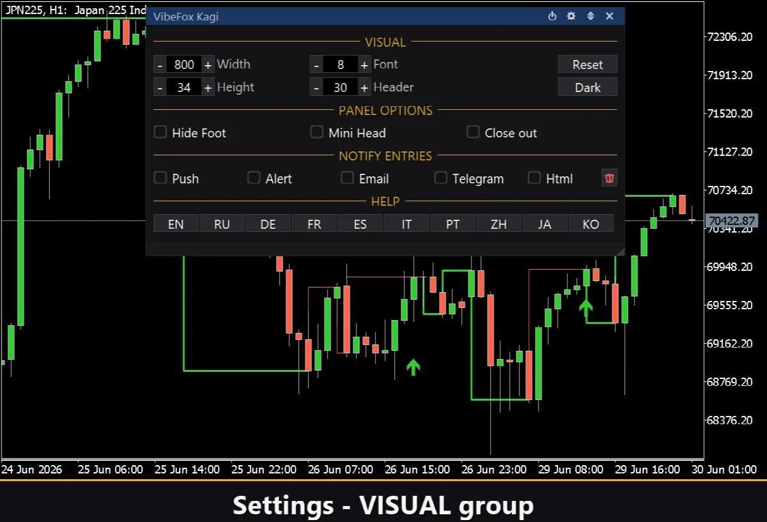This screenshot has width=767, height=522.
Task: Increase Width with the plus button
Action: tap(208, 65)
